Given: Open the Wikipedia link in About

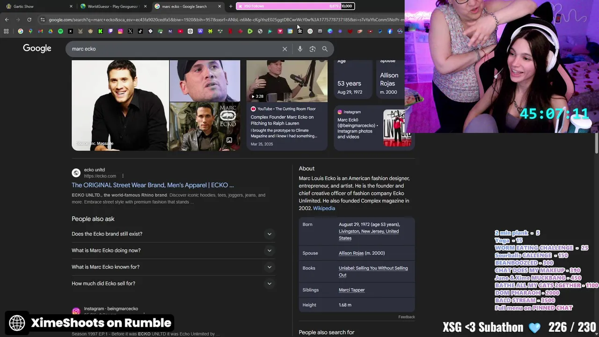Looking at the screenshot, I should click(x=324, y=208).
